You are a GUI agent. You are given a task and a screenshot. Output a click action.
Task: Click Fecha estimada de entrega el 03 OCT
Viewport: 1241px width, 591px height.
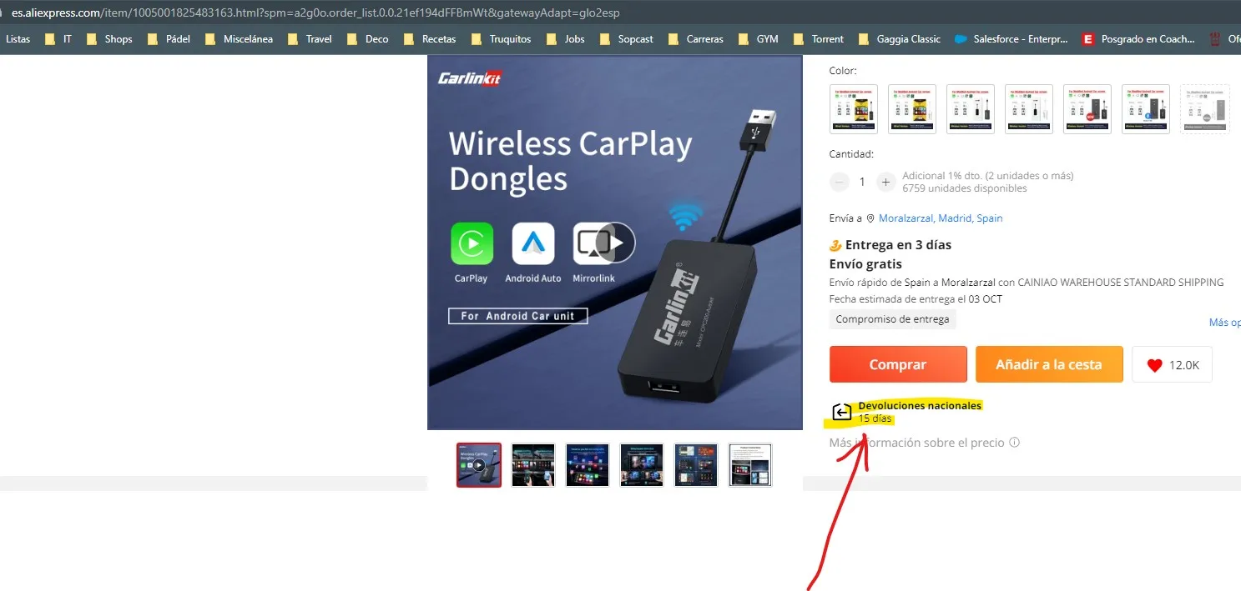(x=916, y=298)
